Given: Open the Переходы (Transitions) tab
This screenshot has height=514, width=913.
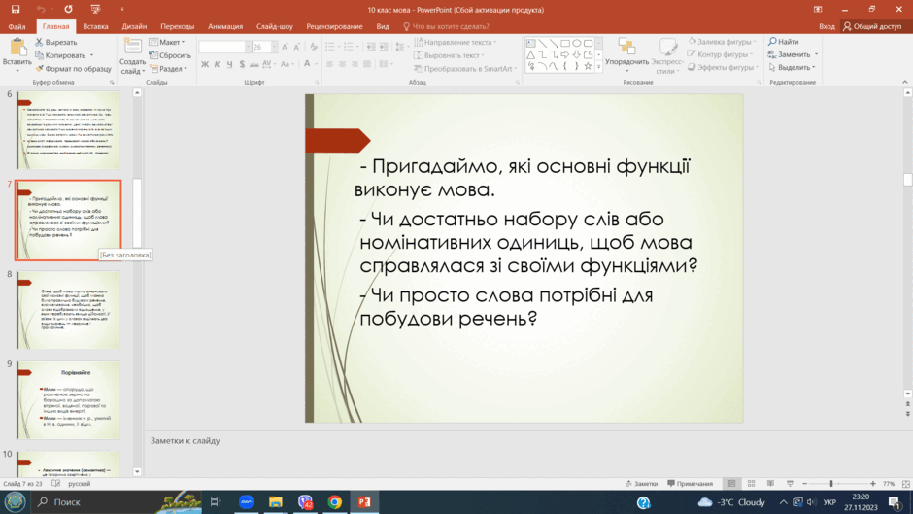Looking at the screenshot, I should point(177,26).
